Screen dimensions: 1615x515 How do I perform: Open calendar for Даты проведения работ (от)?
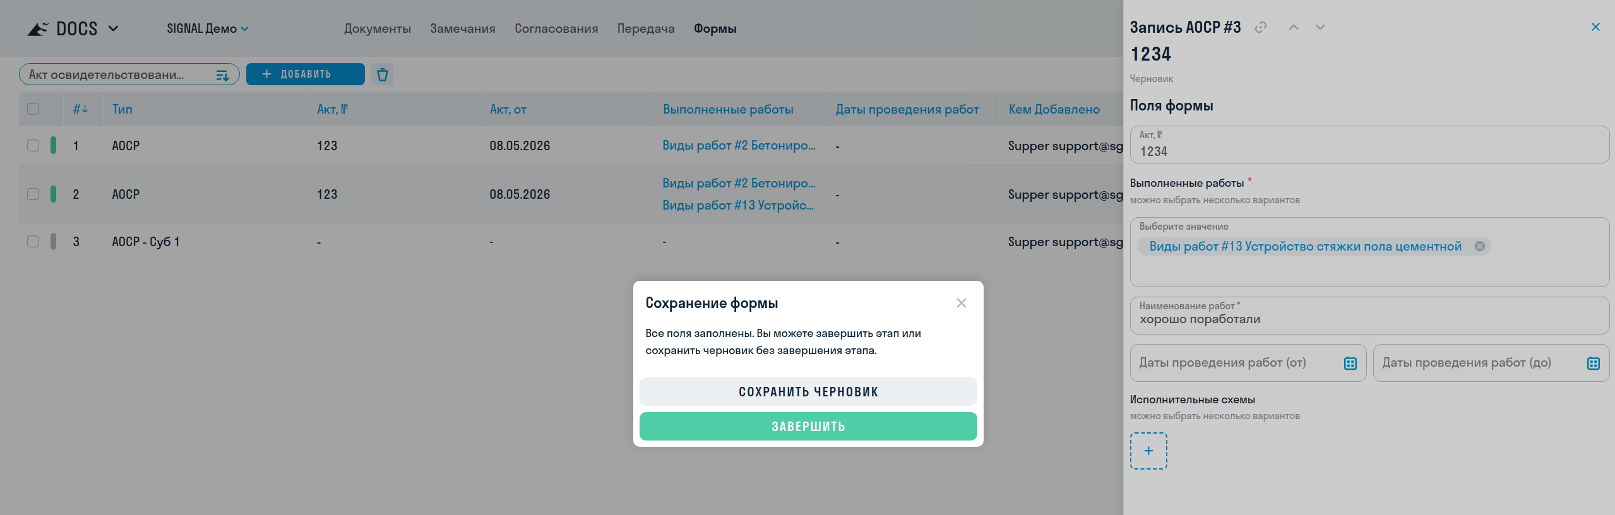point(1350,364)
